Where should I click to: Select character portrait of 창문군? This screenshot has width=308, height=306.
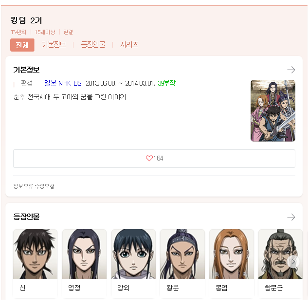pos(280,254)
